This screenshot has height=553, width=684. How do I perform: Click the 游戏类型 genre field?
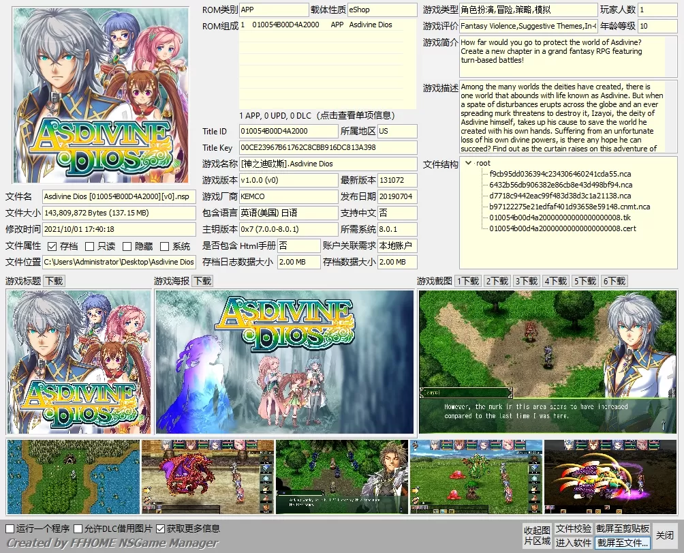point(529,10)
